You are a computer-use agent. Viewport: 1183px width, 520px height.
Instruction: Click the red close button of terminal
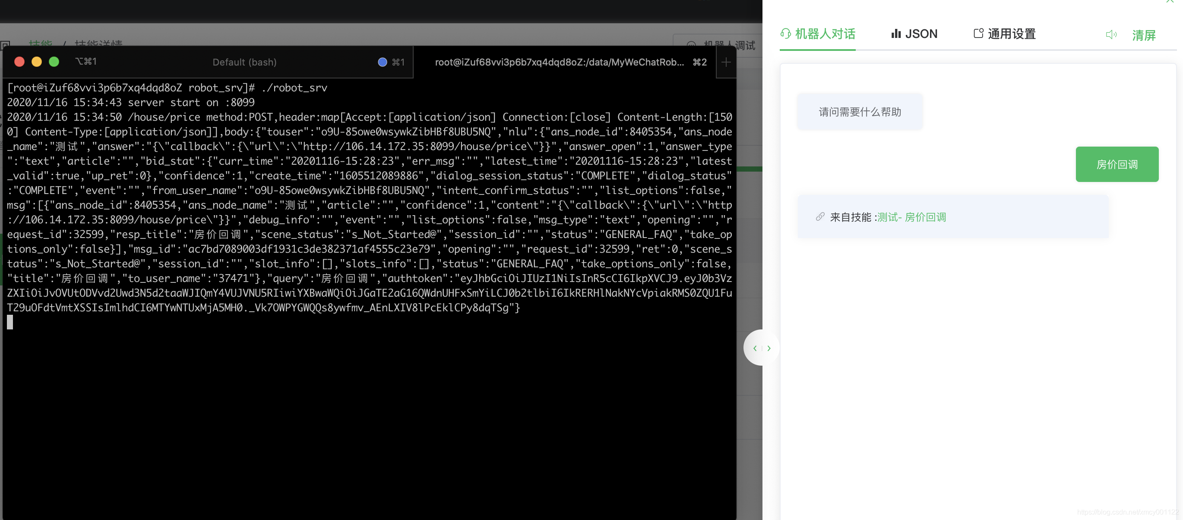pyautogui.click(x=19, y=62)
